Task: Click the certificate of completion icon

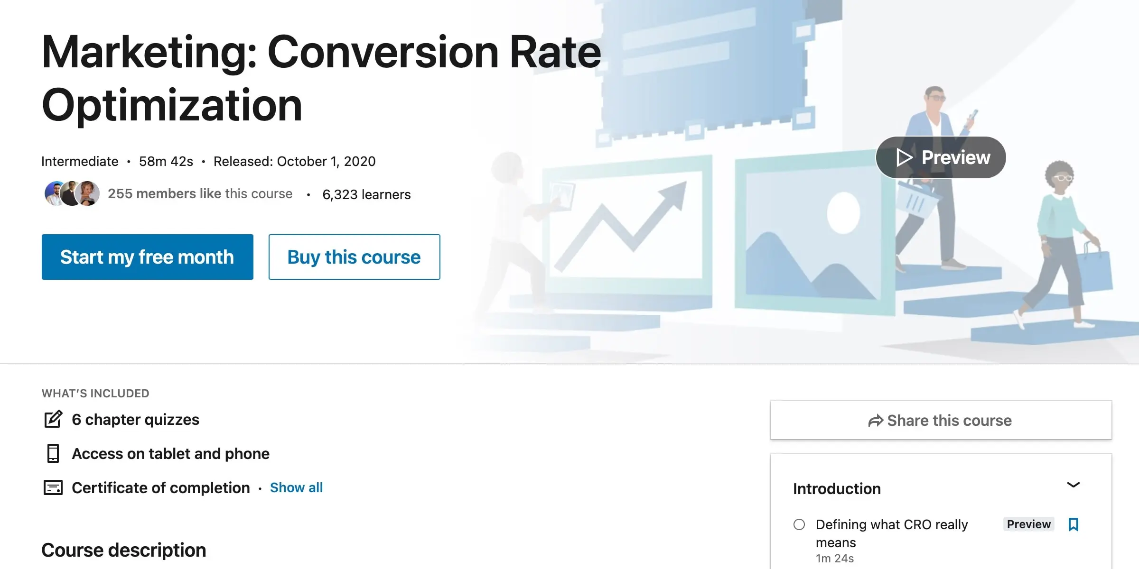Action: click(x=53, y=488)
